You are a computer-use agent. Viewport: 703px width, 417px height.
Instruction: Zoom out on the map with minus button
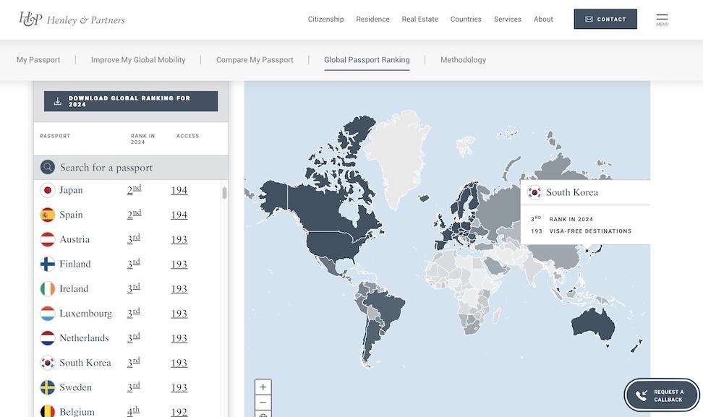coord(263,403)
